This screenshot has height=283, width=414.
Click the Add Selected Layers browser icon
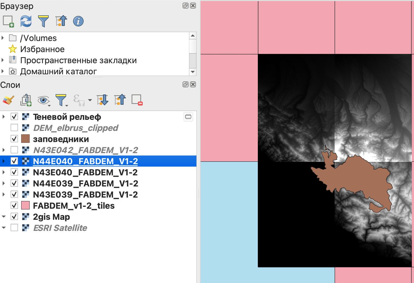[x=8, y=21]
